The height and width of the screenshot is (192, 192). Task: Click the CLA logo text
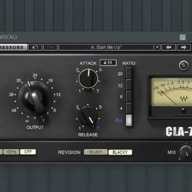(x=179, y=131)
